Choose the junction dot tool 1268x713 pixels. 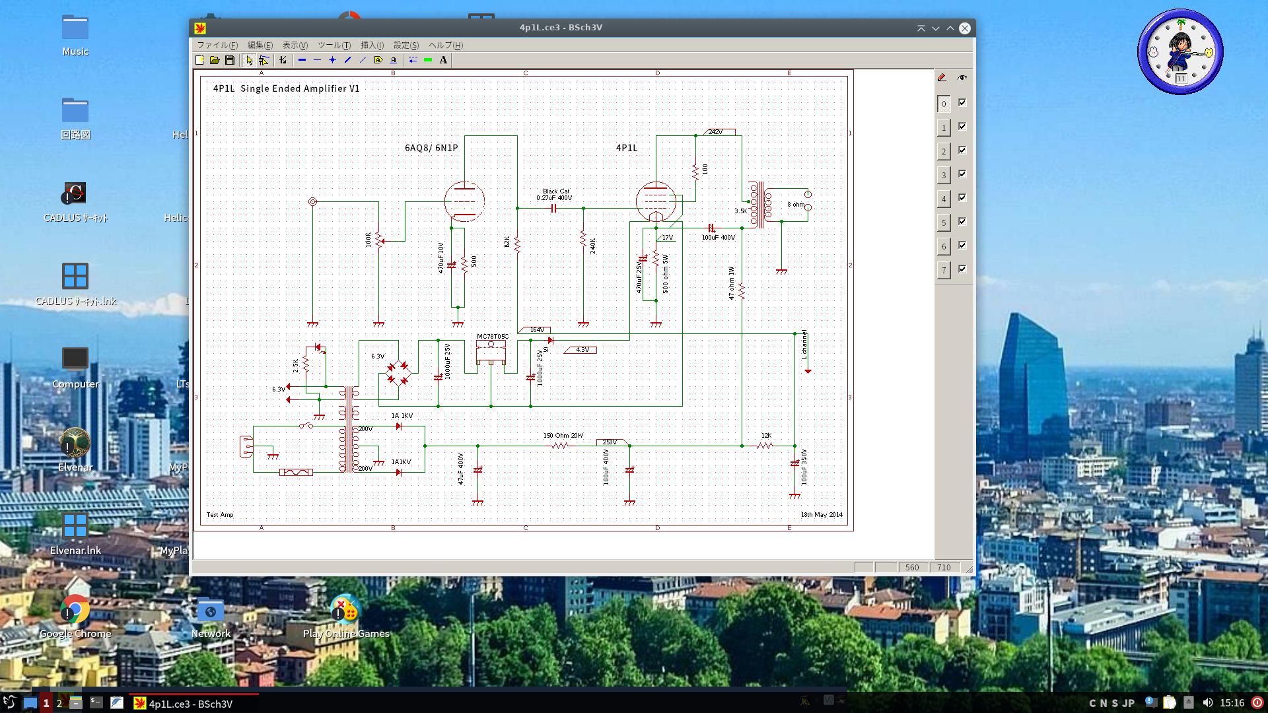click(x=332, y=60)
